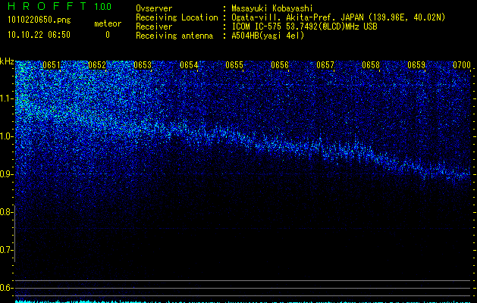
Task: Click the 1.1 kHz axis label
Action: click(x=6, y=98)
